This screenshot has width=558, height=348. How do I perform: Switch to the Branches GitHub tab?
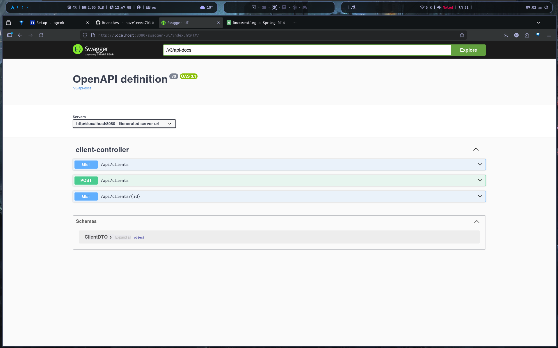pyautogui.click(x=124, y=23)
